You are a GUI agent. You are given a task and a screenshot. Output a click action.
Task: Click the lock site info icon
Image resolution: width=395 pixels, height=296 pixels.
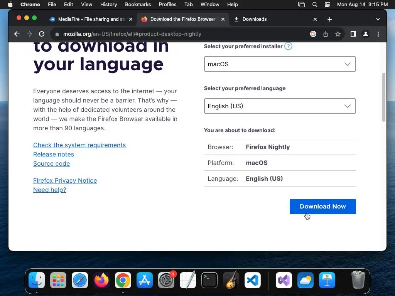click(57, 34)
